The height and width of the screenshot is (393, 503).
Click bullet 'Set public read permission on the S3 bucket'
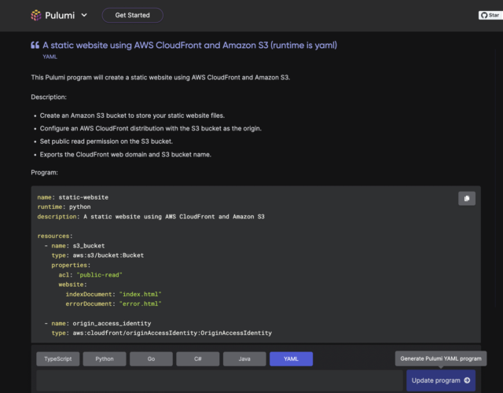point(106,141)
